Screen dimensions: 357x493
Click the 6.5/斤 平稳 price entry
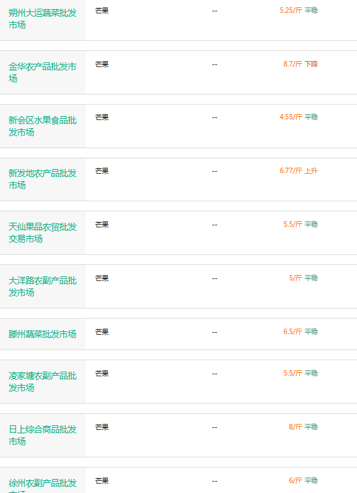coord(301,332)
